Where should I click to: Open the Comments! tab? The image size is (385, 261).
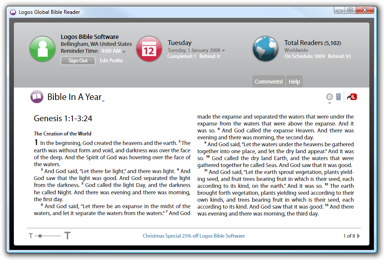click(x=269, y=82)
